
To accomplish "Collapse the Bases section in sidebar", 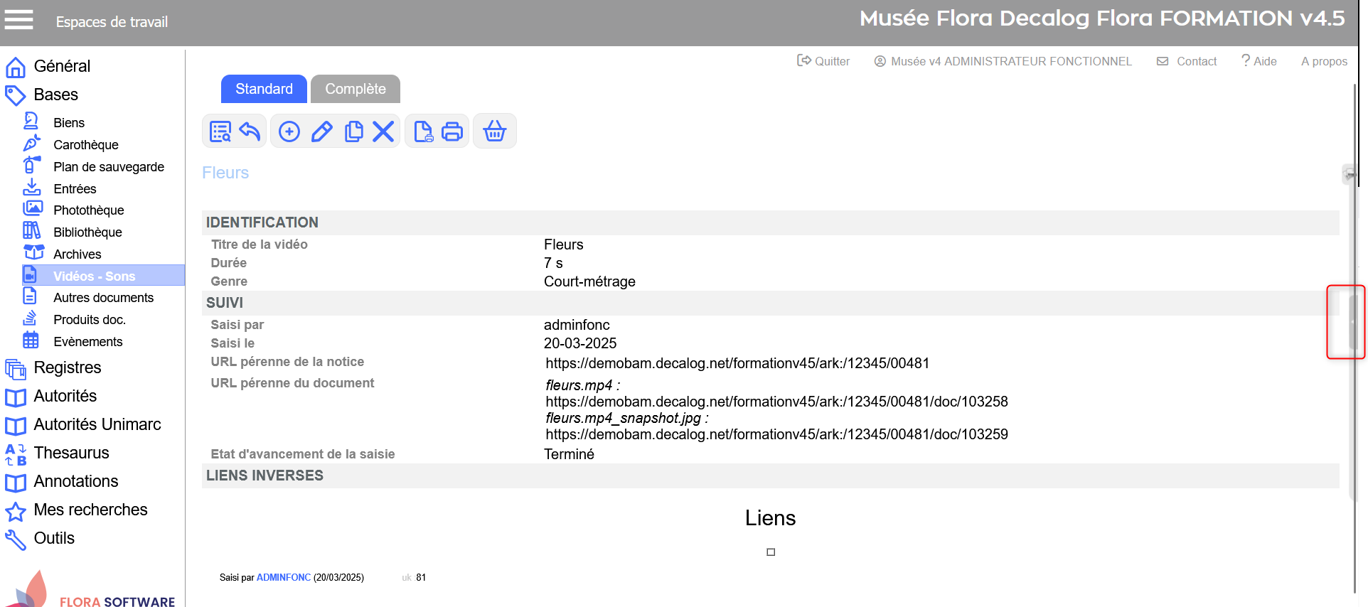I will 55,95.
